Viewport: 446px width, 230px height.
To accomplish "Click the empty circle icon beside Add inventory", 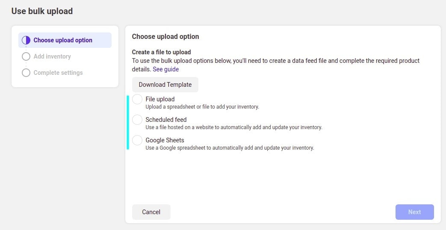I will coord(26,56).
